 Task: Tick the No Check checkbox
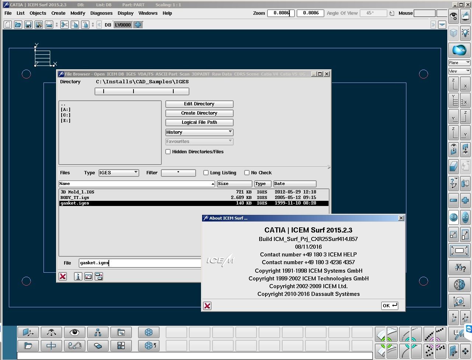click(247, 173)
